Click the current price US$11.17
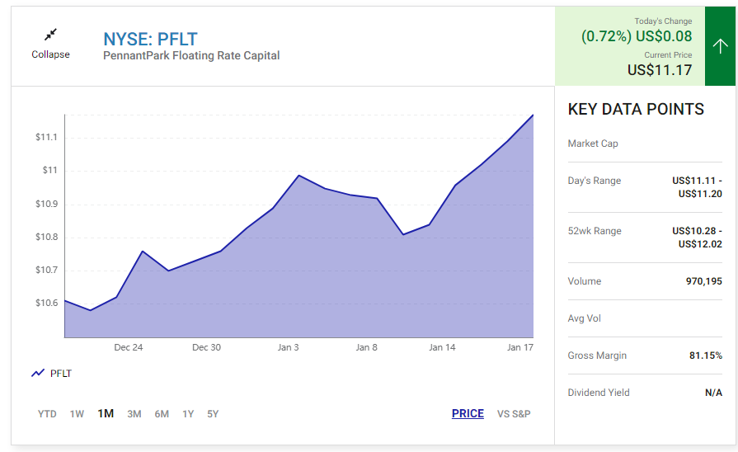Image resolution: width=738 pixels, height=452 pixels. tap(660, 70)
